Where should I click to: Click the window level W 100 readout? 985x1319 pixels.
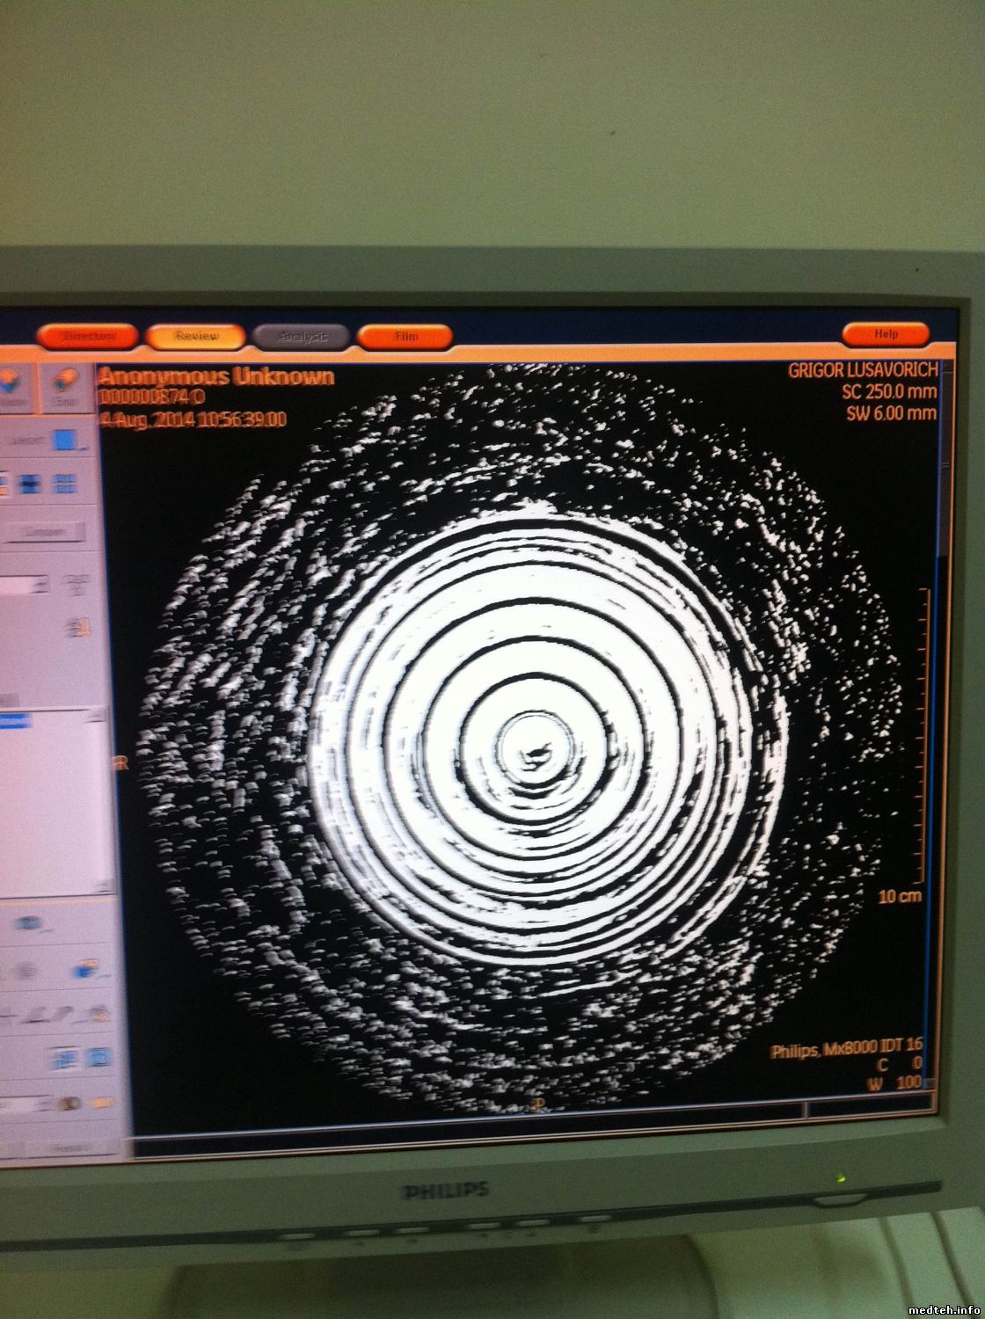coord(895,1082)
